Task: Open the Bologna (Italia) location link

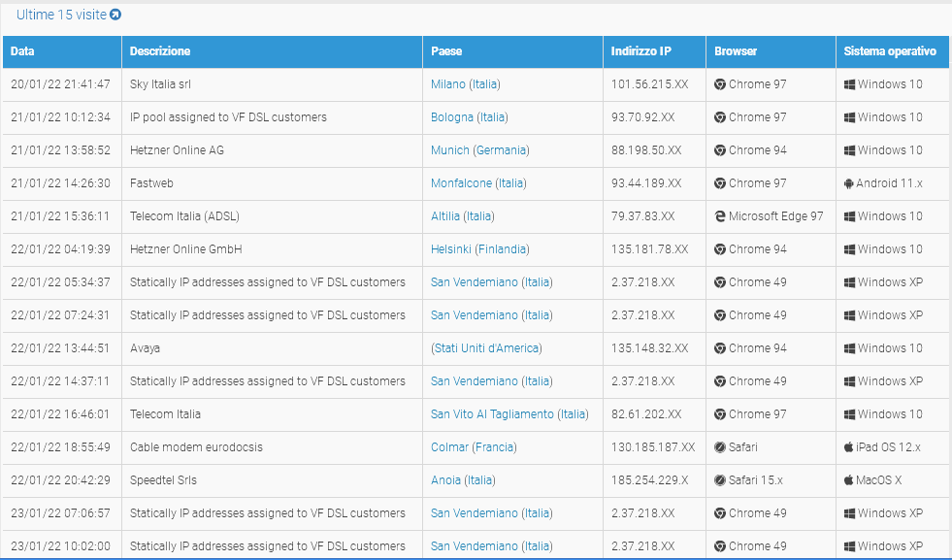Action: (x=470, y=117)
